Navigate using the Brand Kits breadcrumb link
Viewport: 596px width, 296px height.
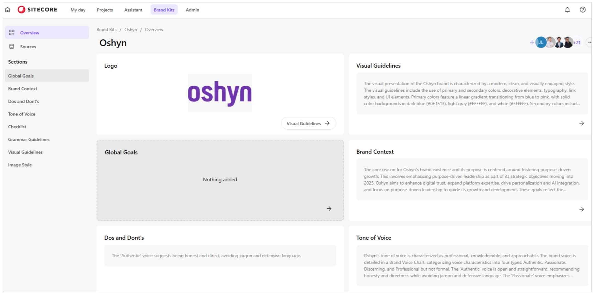106,29
